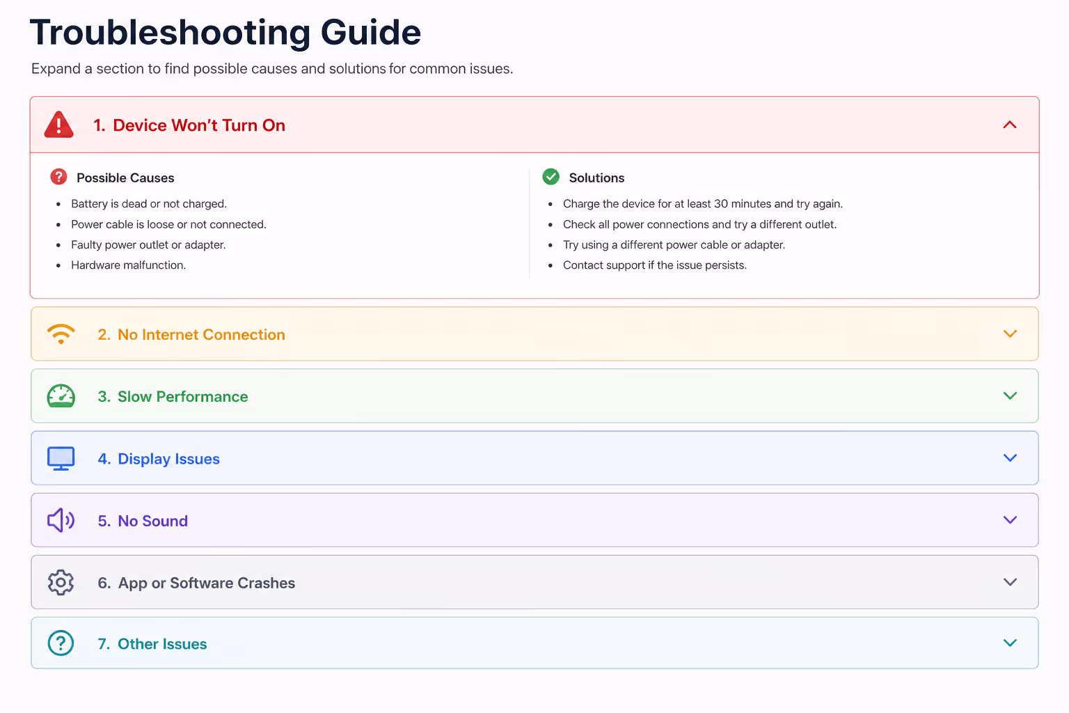The width and height of the screenshot is (1069, 713).
Task: Expand Display Issues using the blue chevron
Action: pyautogui.click(x=1011, y=458)
